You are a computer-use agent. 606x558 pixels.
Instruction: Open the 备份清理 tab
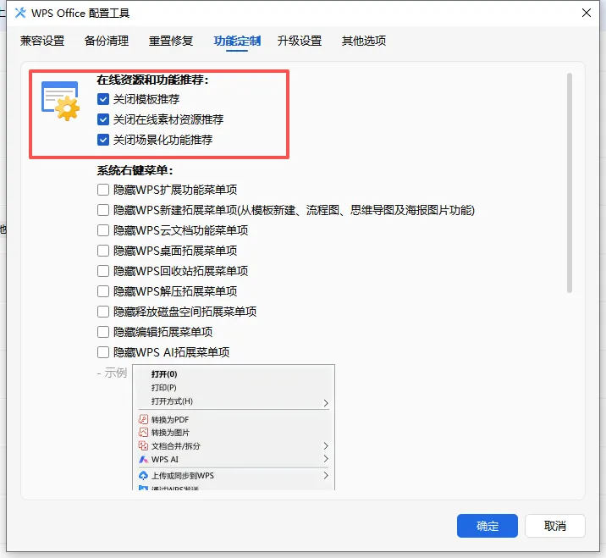point(107,41)
